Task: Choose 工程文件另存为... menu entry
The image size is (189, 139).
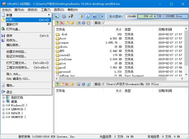Action: click(x=26, y=67)
